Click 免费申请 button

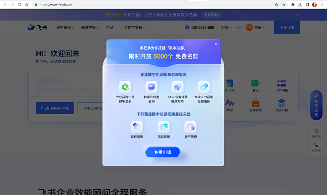[x=163, y=152]
